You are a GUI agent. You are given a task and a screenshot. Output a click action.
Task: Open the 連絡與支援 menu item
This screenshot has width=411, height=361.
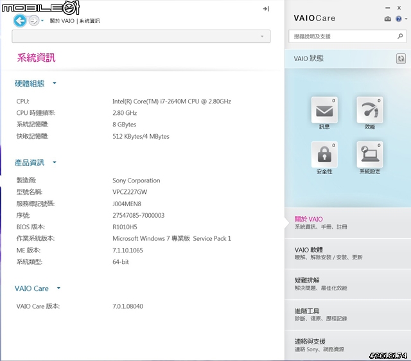(x=347, y=345)
